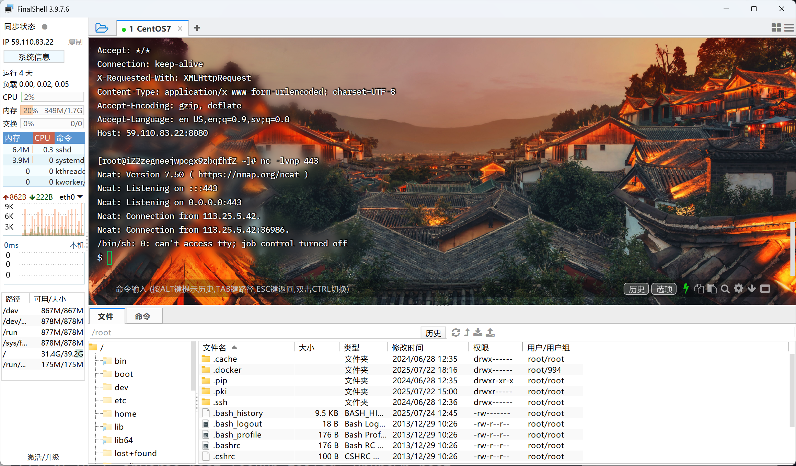Open the hamburger main menu icon
Viewport: 796px width, 466px height.
point(789,28)
